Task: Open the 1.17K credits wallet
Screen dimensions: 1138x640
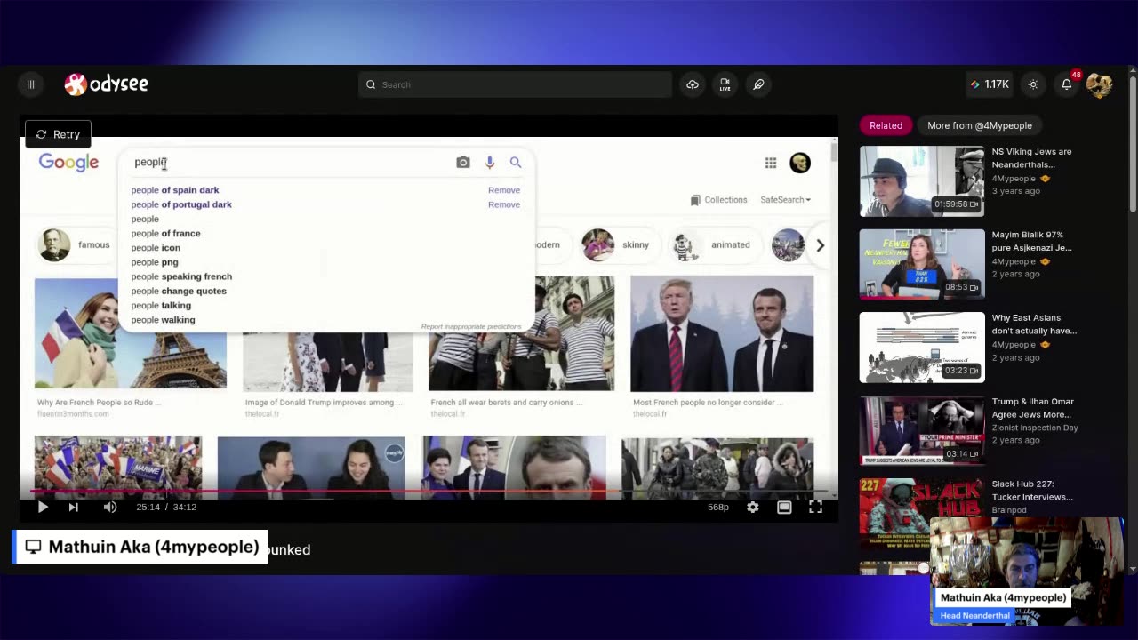Action: click(990, 84)
